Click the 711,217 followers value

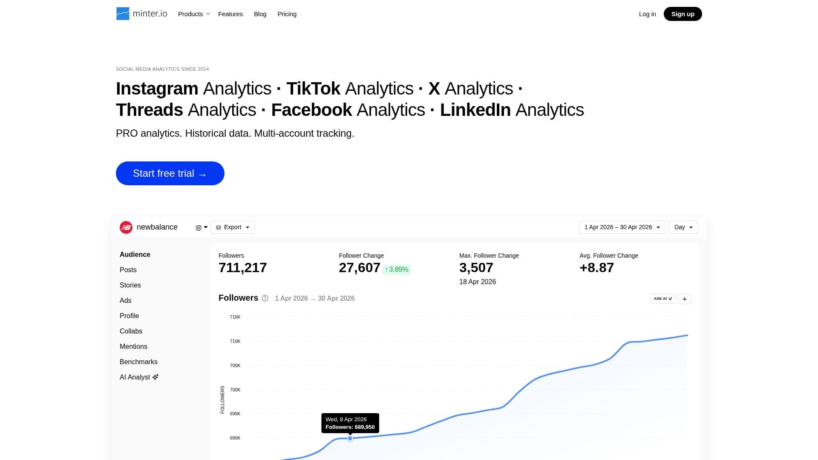(243, 268)
